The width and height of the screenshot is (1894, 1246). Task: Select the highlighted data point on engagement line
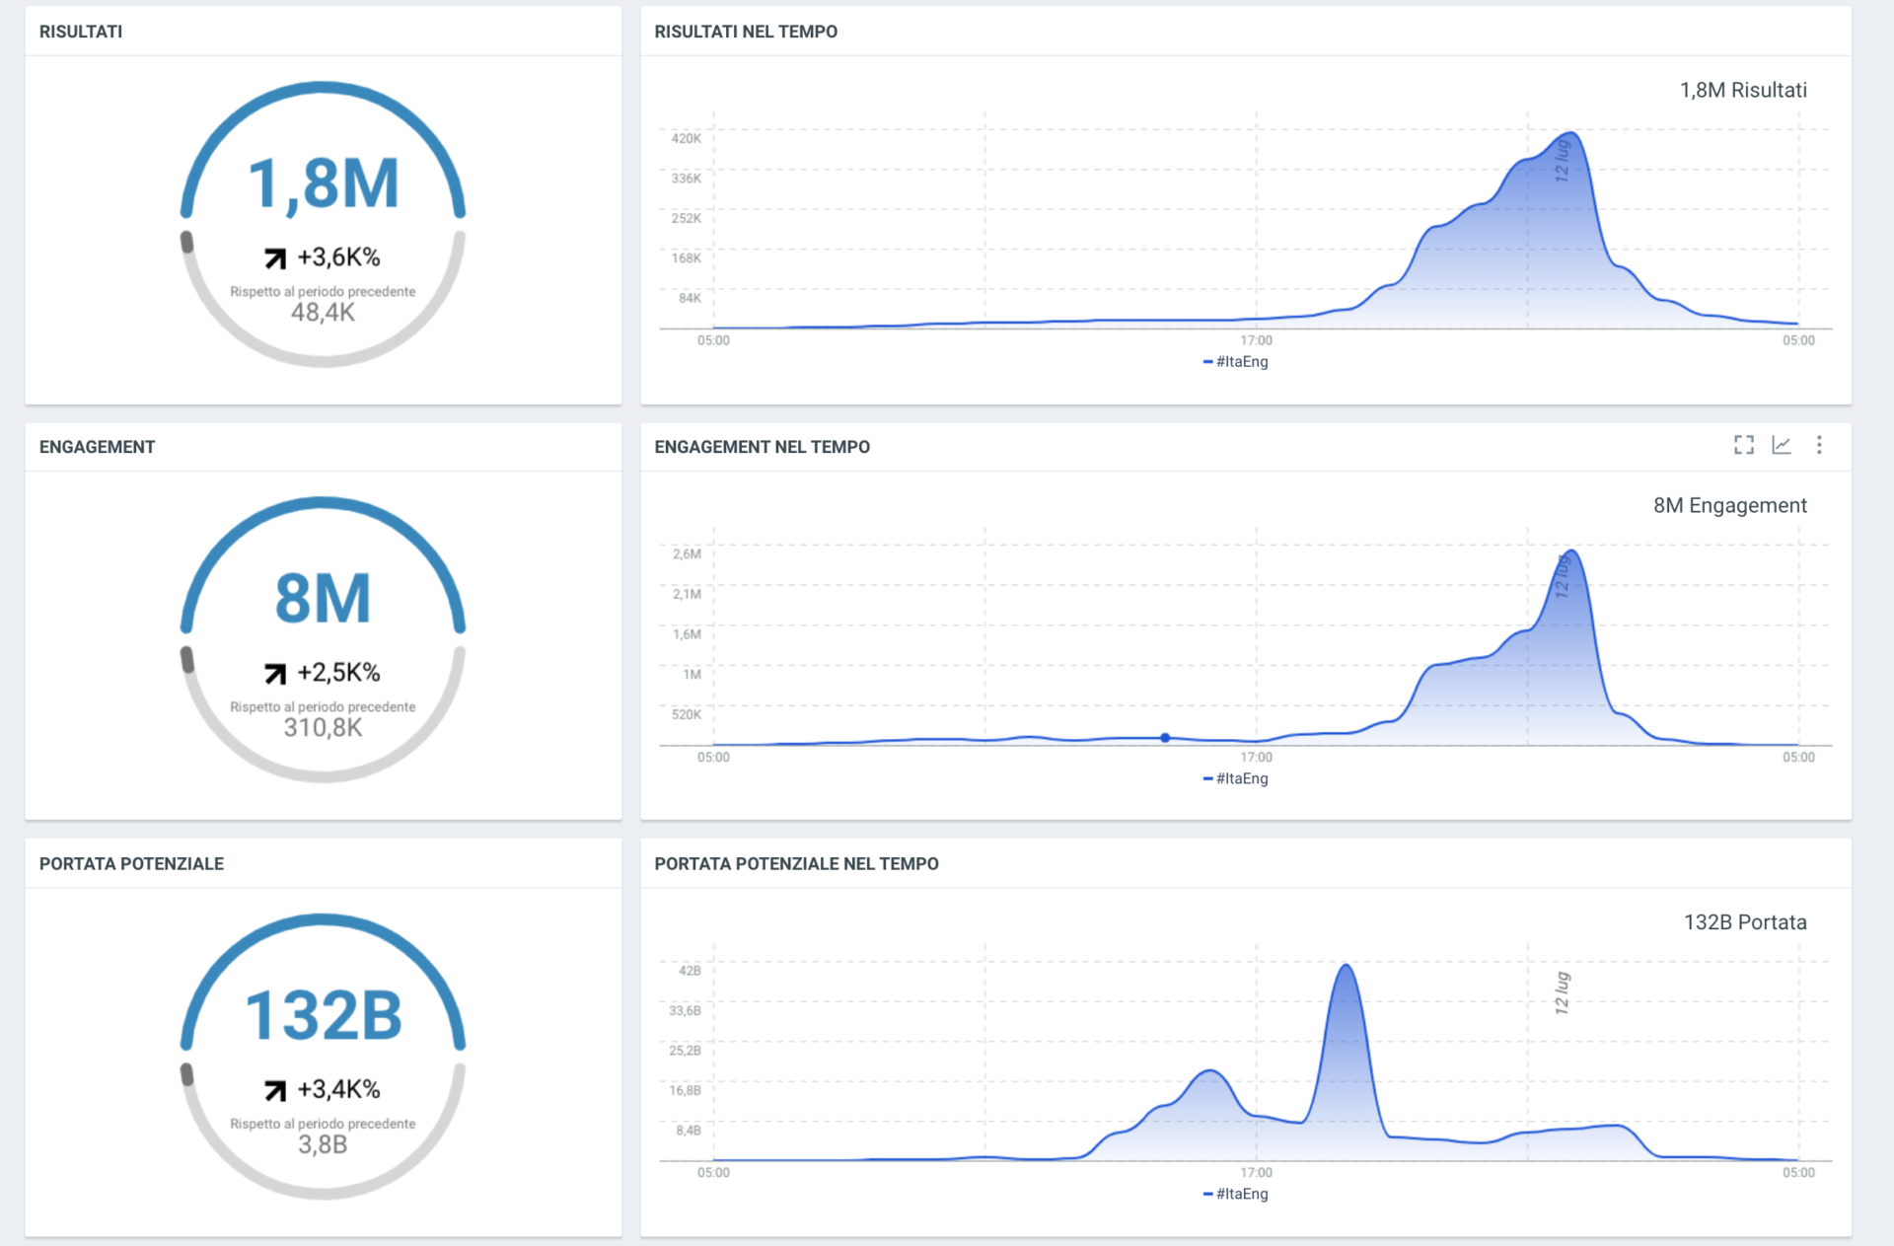[1165, 738]
